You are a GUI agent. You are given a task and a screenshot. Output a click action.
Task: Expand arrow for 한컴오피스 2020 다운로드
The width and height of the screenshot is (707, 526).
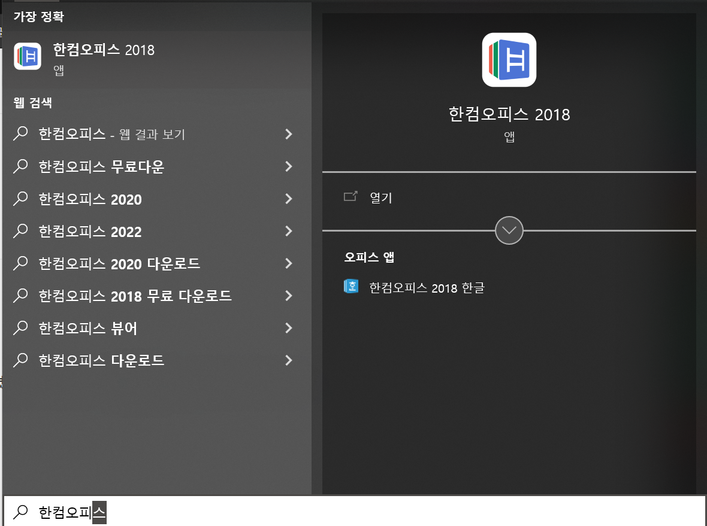[289, 263]
